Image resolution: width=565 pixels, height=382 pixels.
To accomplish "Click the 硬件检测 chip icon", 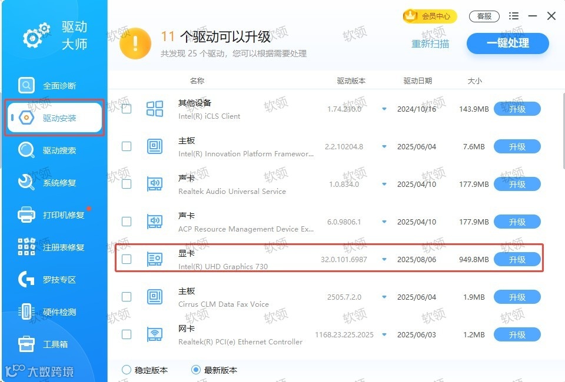I will tap(26, 311).
